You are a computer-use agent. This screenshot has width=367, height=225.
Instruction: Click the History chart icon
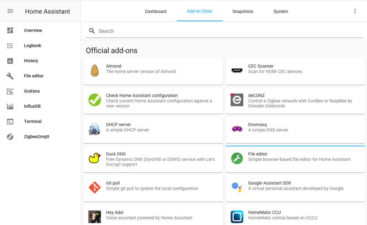[x=10, y=61]
